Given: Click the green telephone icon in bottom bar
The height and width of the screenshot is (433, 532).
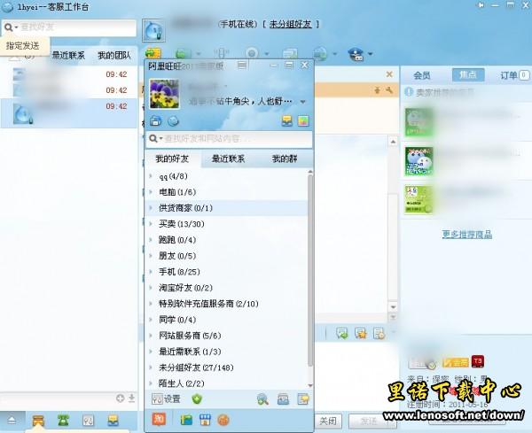Looking at the screenshot, I should 63,421.
